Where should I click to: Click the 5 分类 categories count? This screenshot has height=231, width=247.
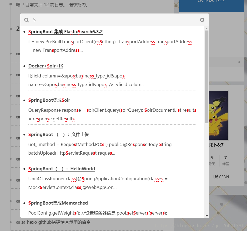tap(212, 161)
